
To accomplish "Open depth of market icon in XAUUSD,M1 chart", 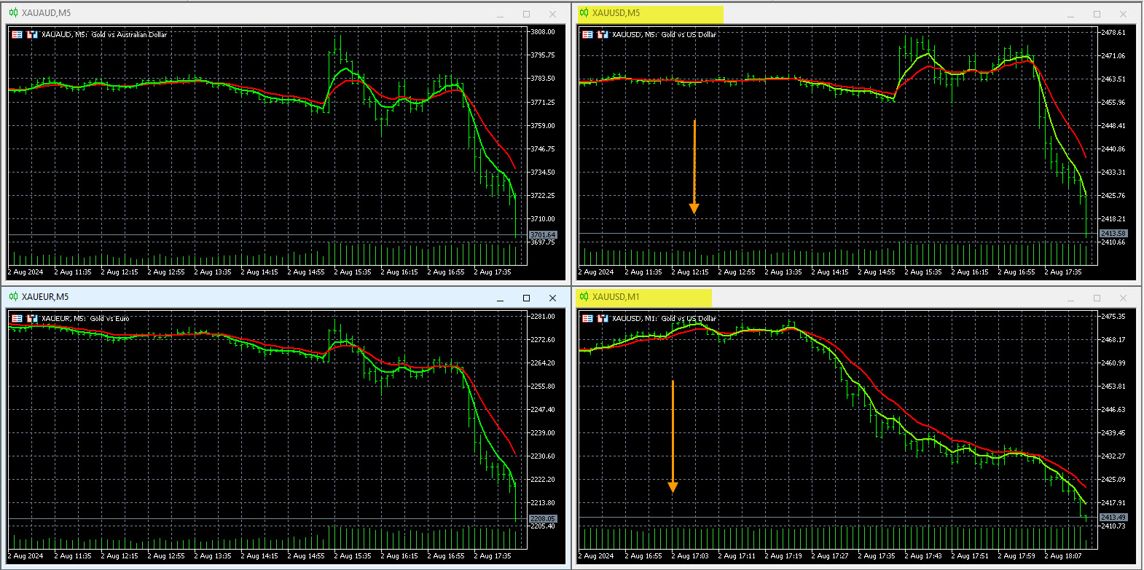I will pyautogui.click(x=603, y=318).
